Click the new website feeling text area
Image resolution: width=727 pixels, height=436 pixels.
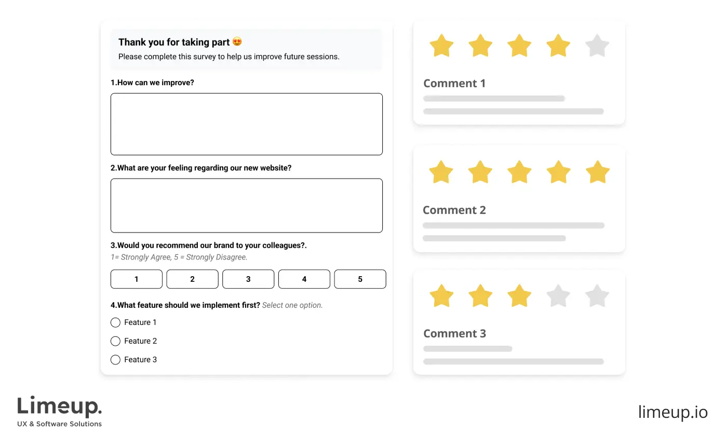[247, 206]
